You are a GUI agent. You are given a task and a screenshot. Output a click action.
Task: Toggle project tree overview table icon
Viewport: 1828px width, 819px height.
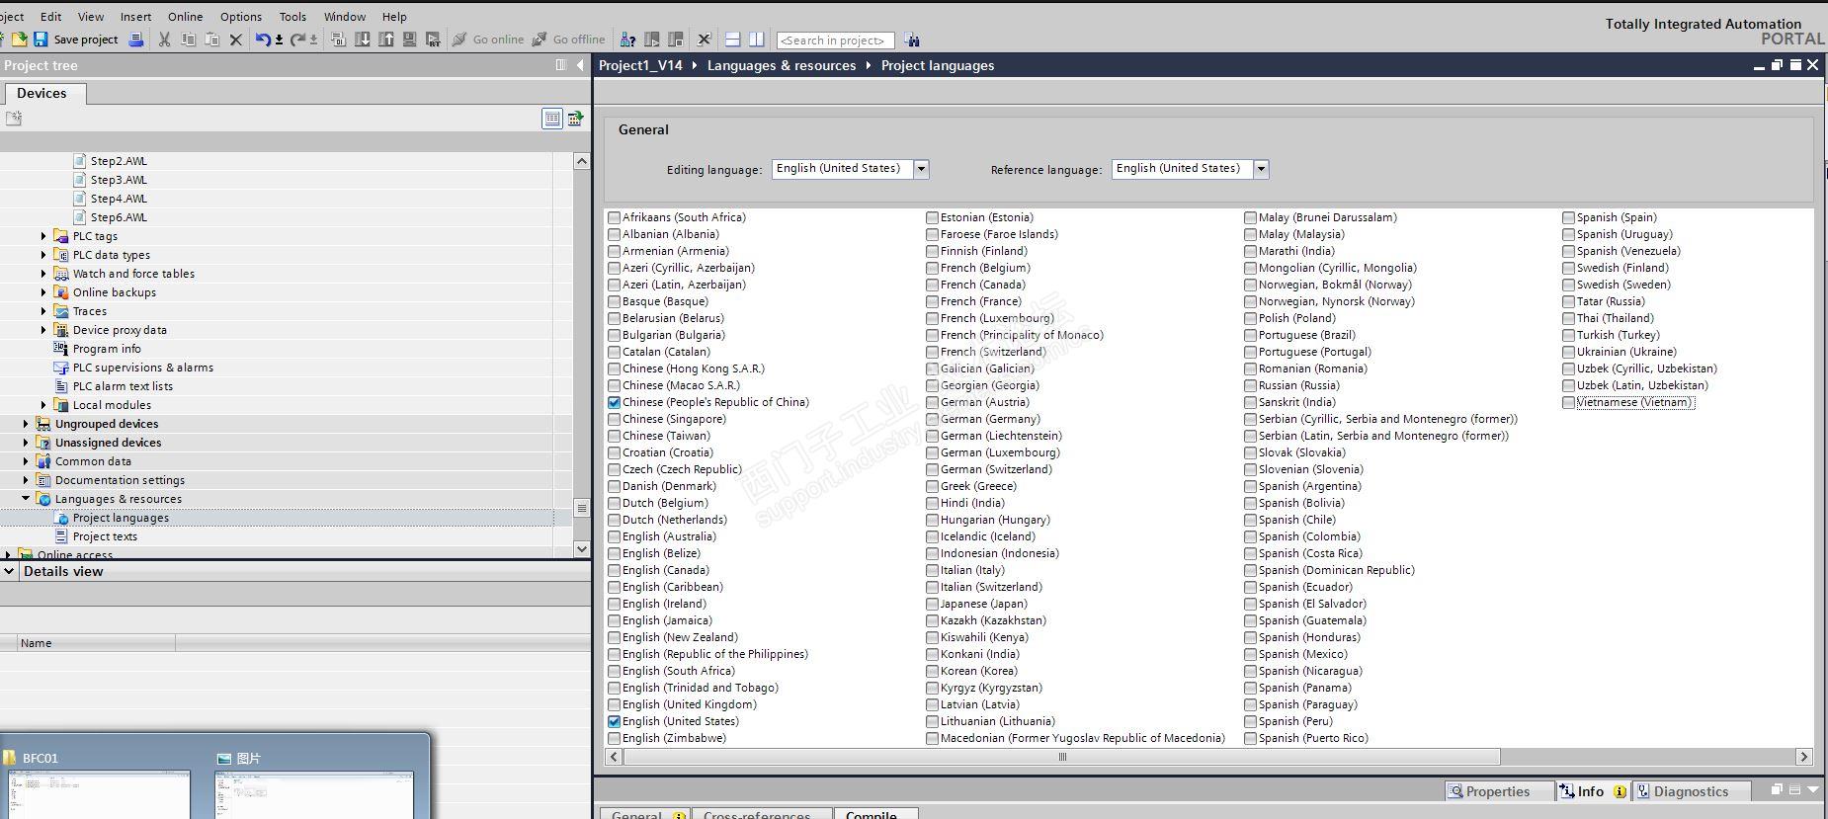(x=552, y=119)
